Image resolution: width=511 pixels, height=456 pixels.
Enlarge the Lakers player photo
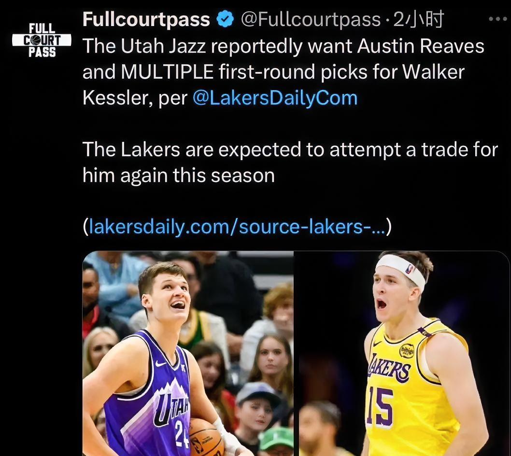pos(402,354)
